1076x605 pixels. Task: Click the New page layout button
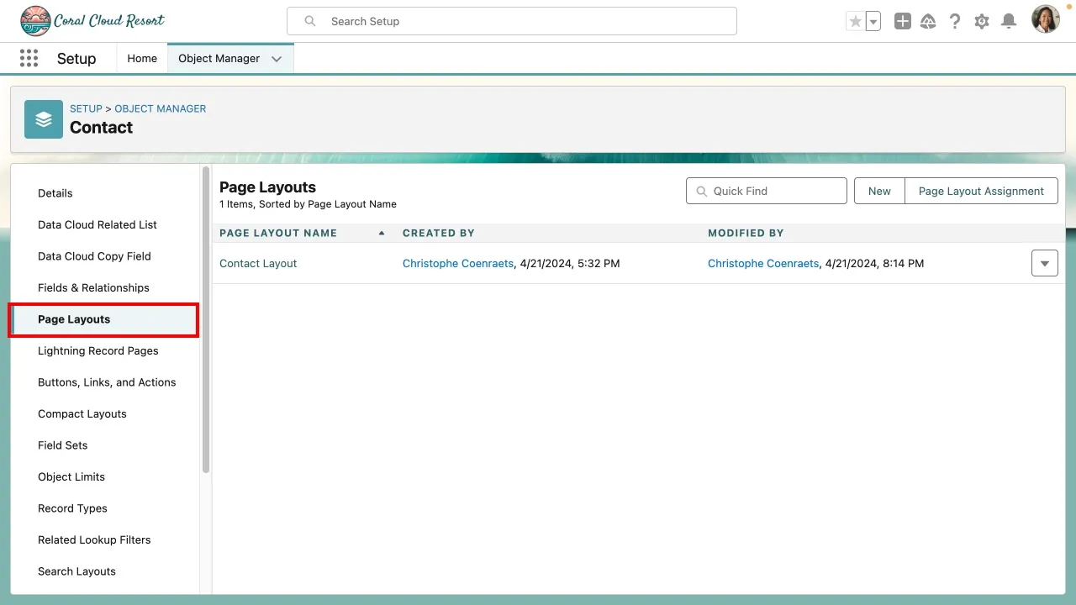pos(879,191)
